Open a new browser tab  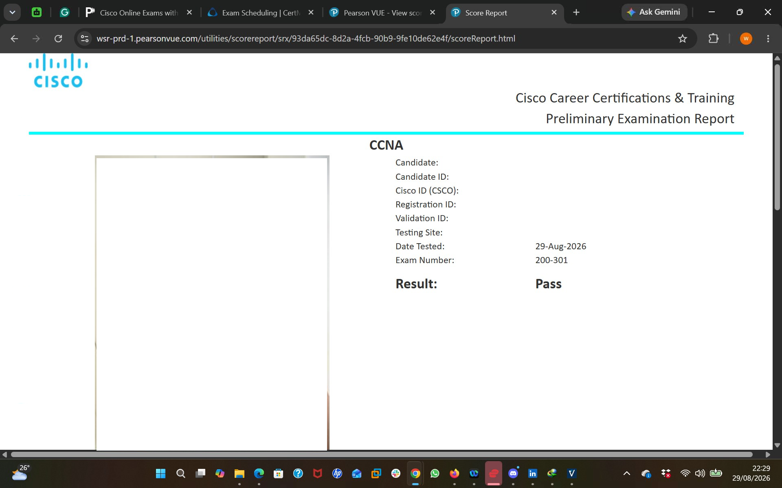[x=576, y=13]
